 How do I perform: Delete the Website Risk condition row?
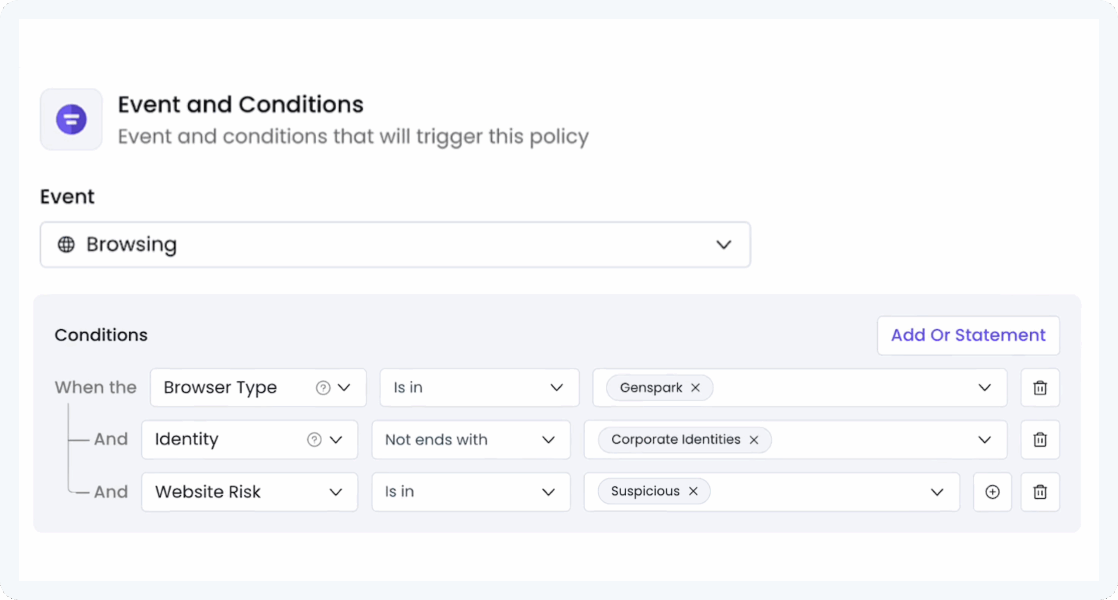tap(1040, 492)
